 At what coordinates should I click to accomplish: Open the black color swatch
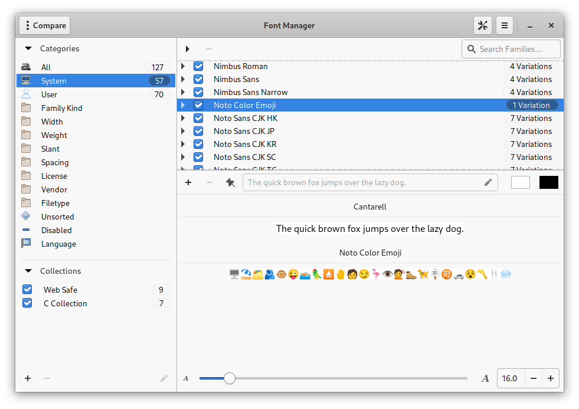click(x=548, y=182)
